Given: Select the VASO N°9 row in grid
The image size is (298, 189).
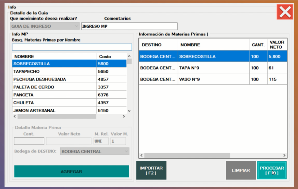Looking at the screenshot, I should coord(213,79).
